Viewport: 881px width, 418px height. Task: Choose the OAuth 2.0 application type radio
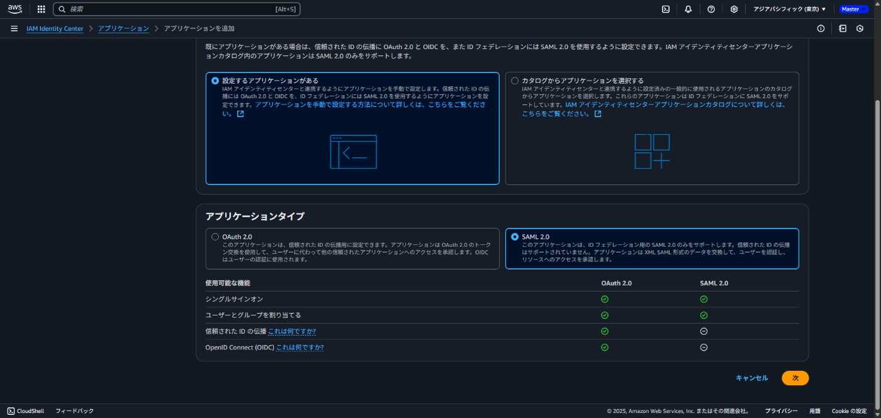pos(215,237)
